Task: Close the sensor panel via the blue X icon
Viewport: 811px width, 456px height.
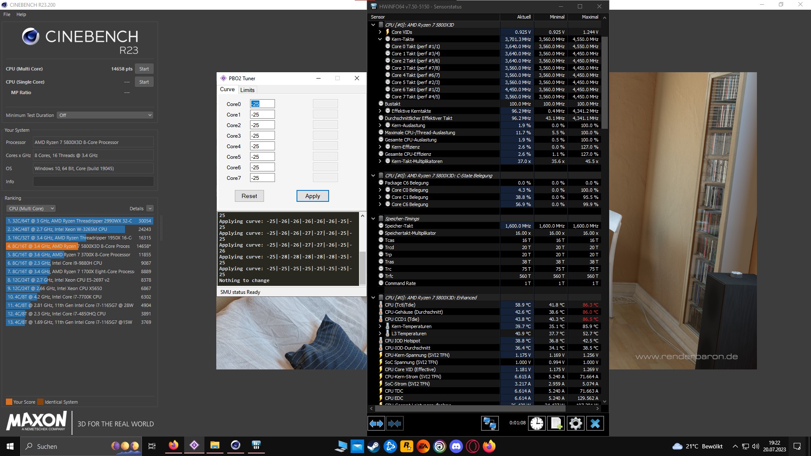Action: tap(596, 423)
